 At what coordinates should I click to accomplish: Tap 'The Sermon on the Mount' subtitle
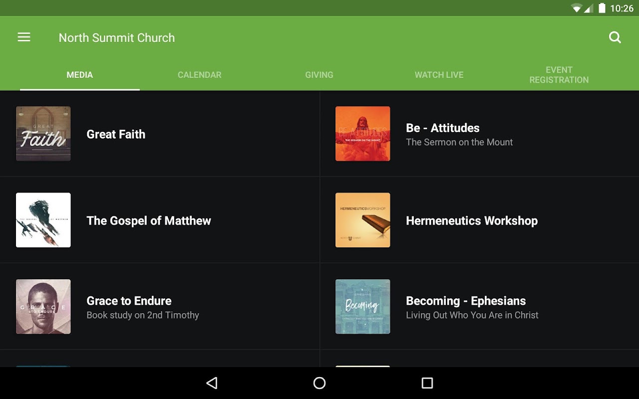(x=459, y=142)
